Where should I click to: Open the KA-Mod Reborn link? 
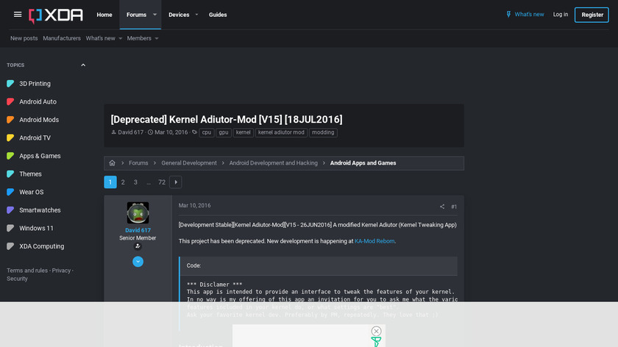[374, 241]
